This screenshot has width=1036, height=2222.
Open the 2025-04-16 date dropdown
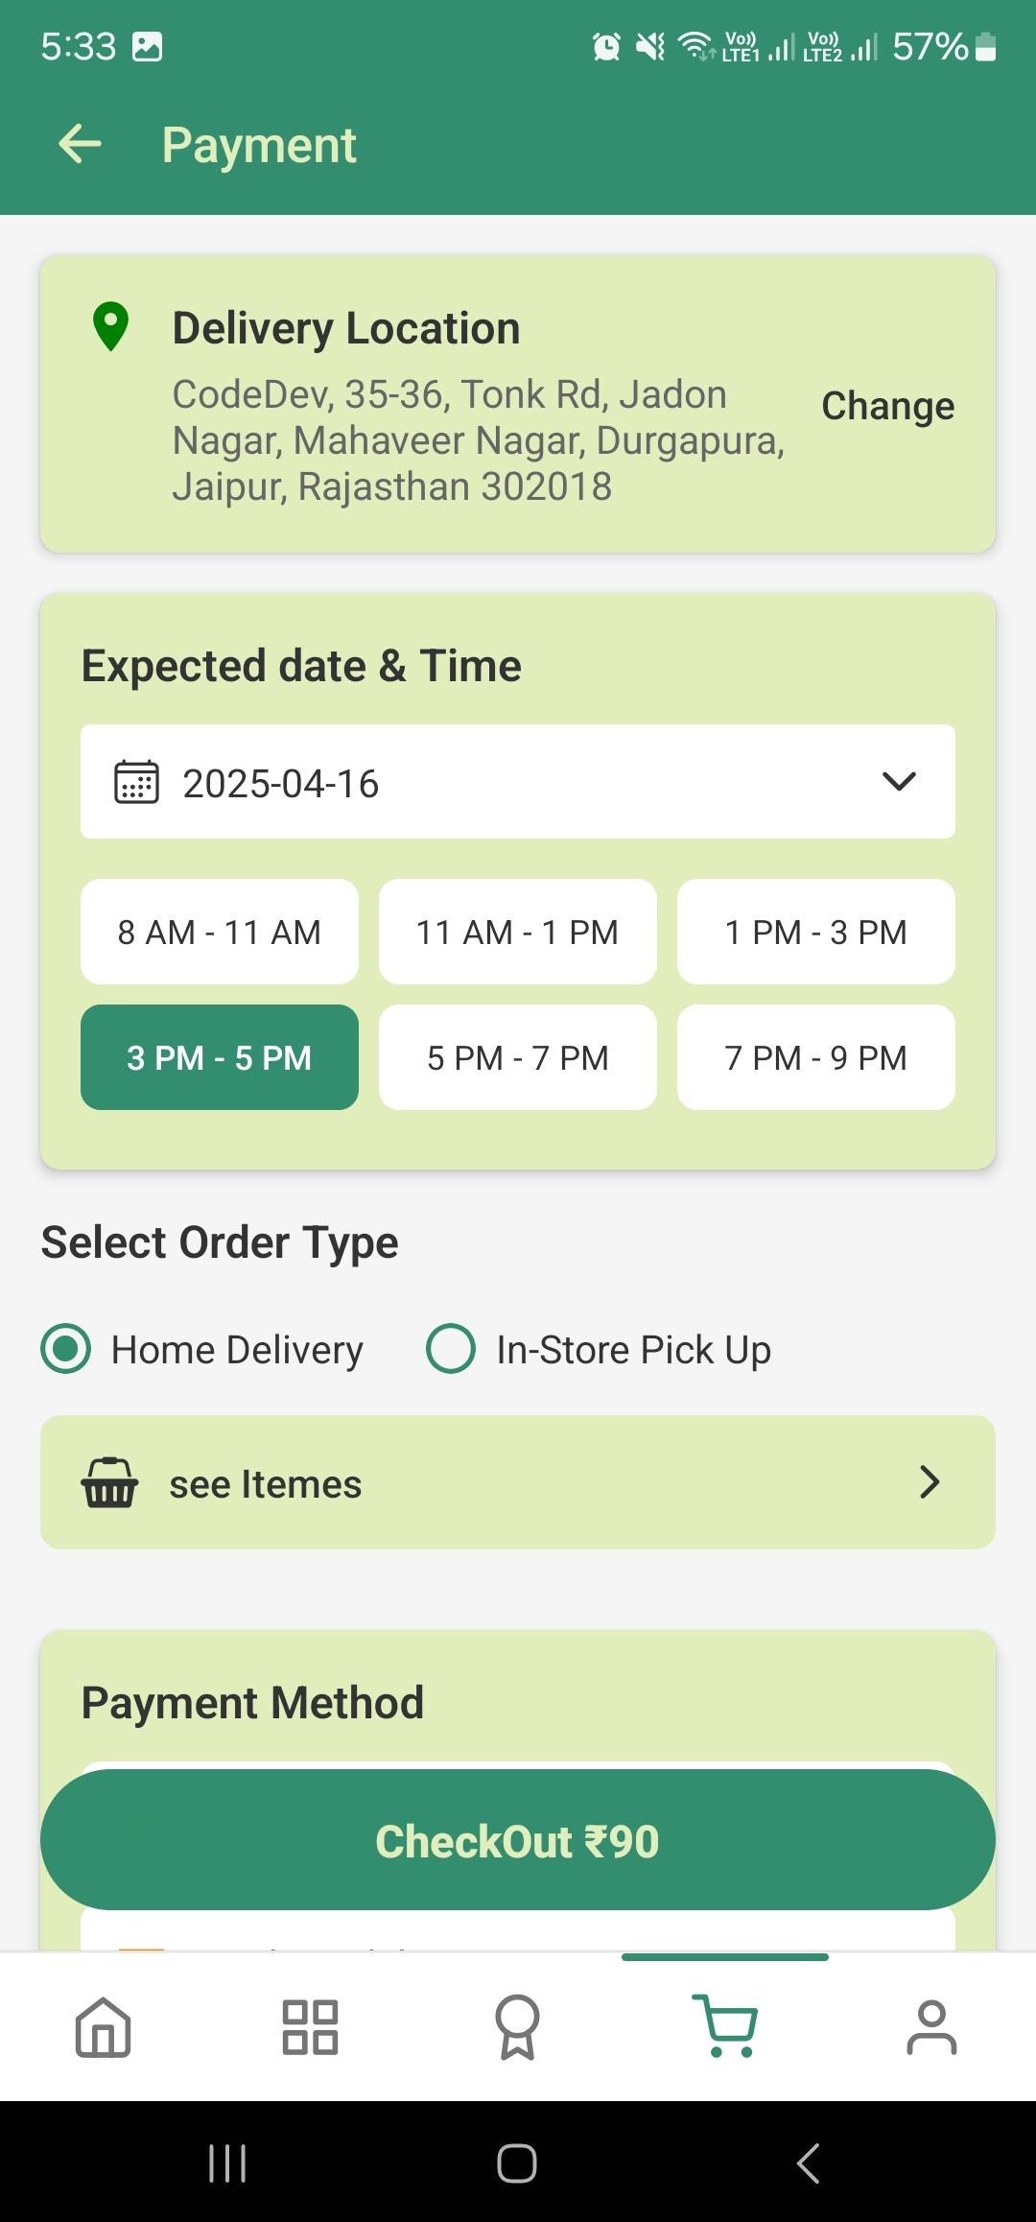click(518, 782)
